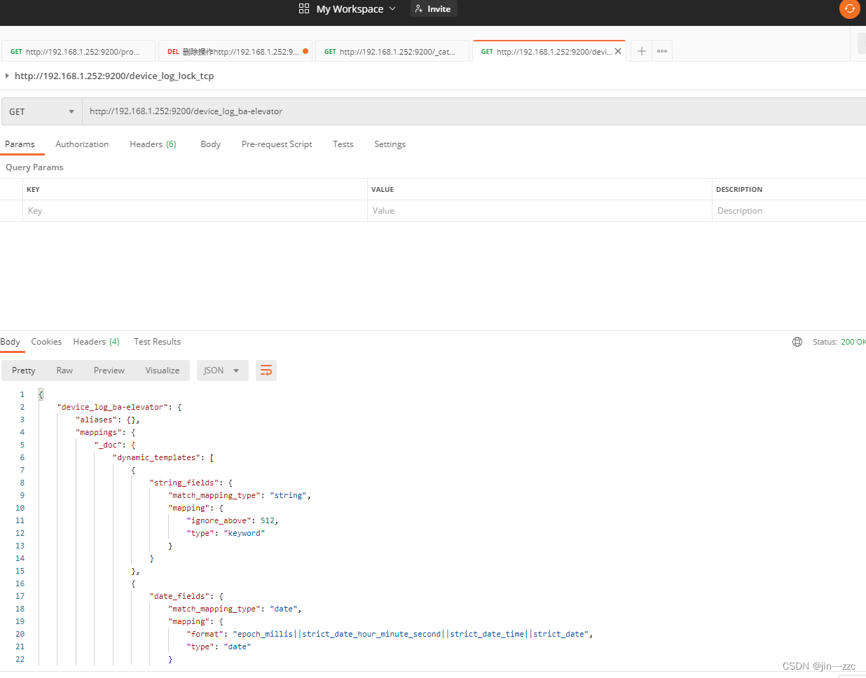The width and height of the screenshot is (866, 678).
Task: Click the orange sync icon
Action: tap(849, 9)
